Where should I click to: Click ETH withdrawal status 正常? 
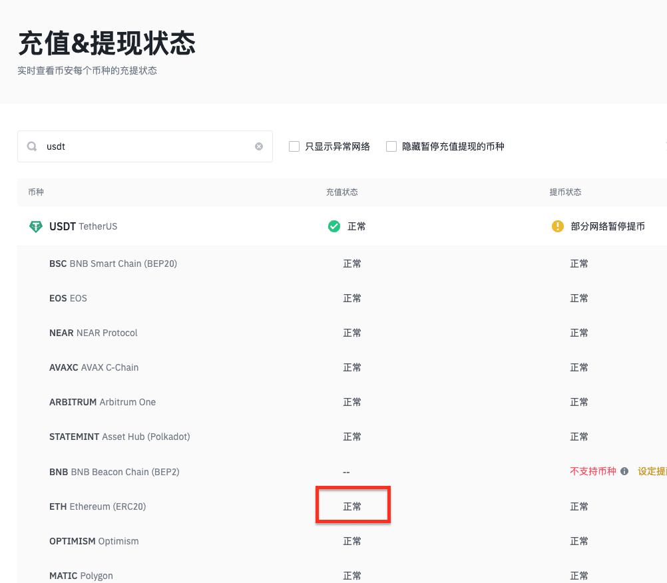tap(579, 506)
